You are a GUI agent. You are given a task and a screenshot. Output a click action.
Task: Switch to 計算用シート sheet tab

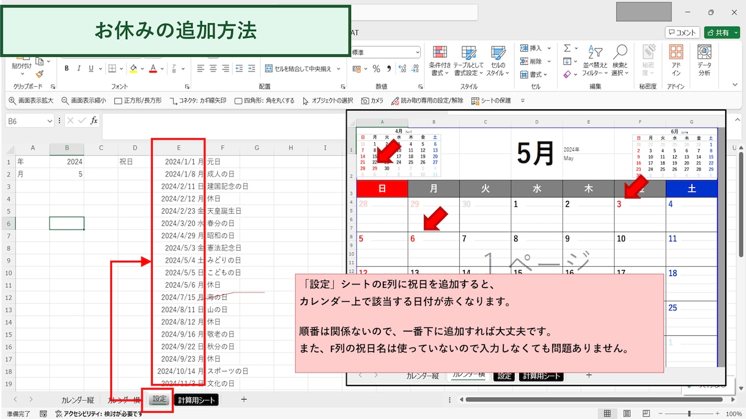tap(196, 400)
